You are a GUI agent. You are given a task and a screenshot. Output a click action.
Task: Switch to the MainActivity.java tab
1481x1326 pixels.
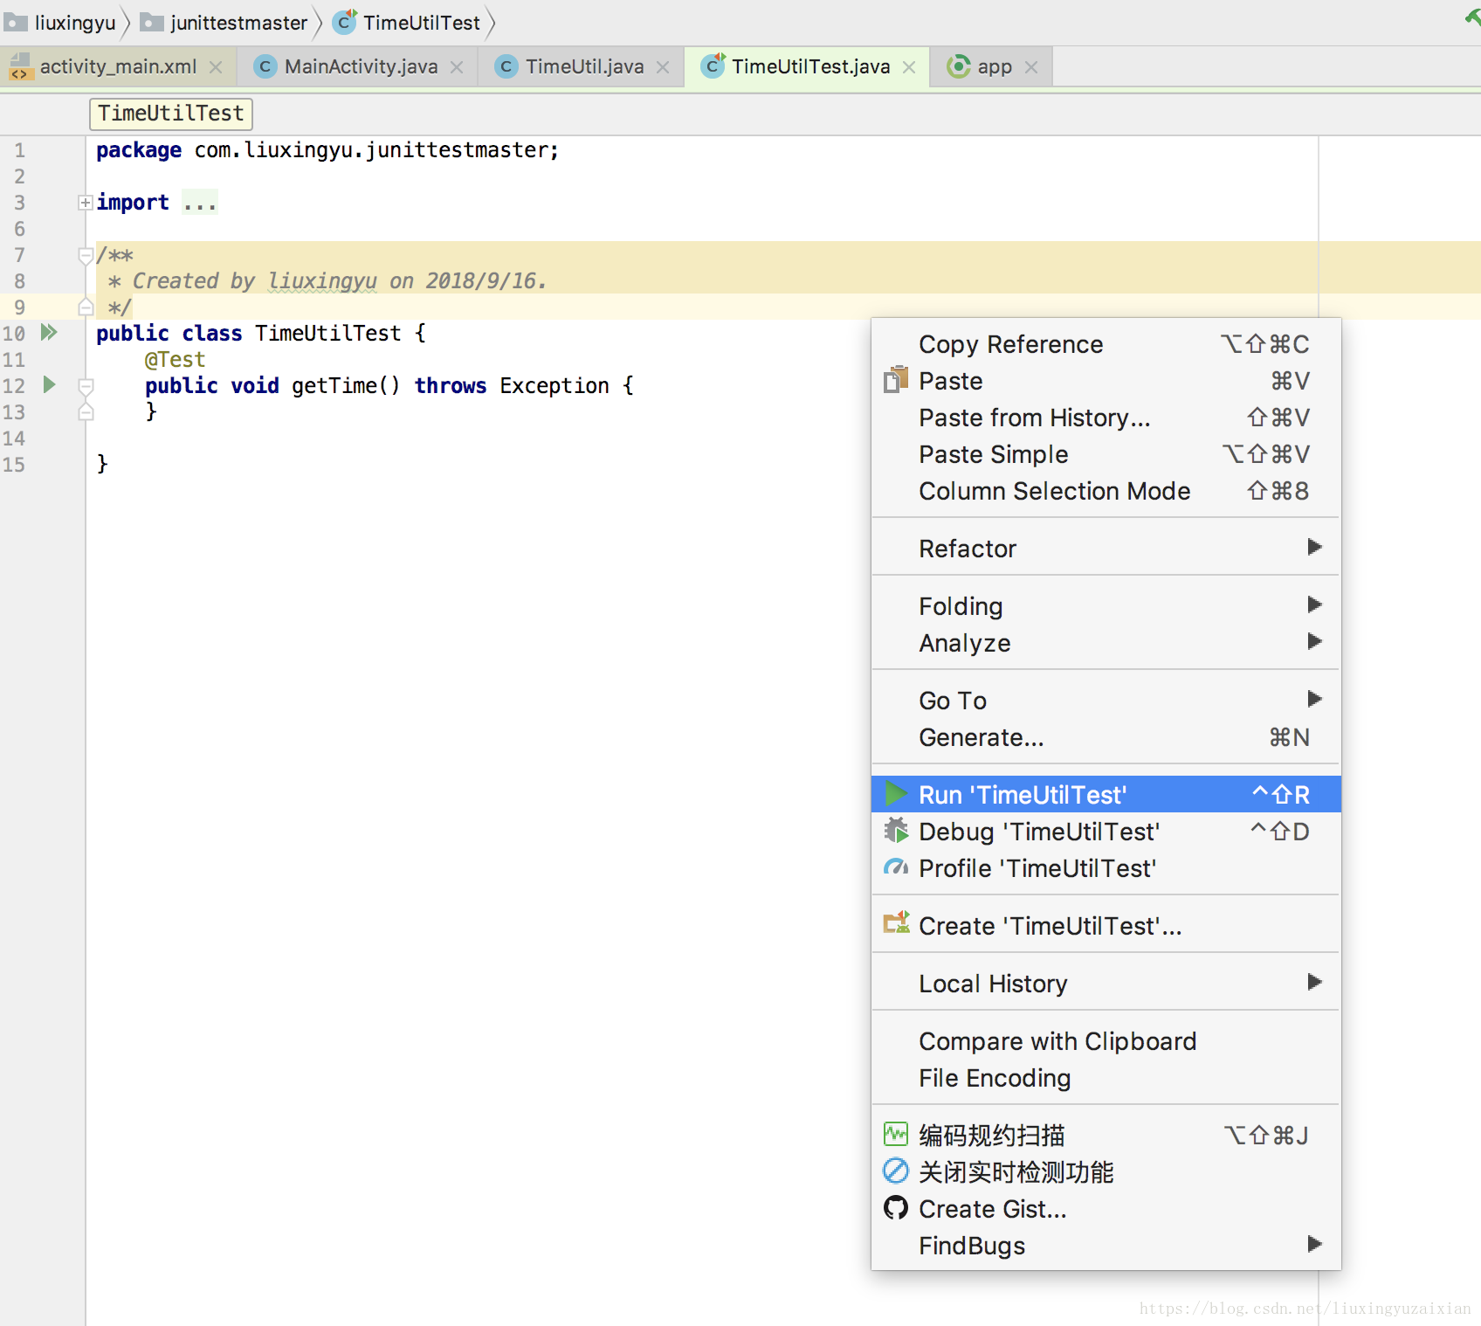(358, 66)
